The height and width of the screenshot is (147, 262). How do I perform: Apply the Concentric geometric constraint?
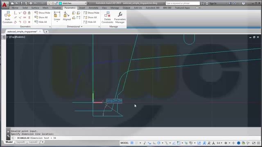[25, 13]
